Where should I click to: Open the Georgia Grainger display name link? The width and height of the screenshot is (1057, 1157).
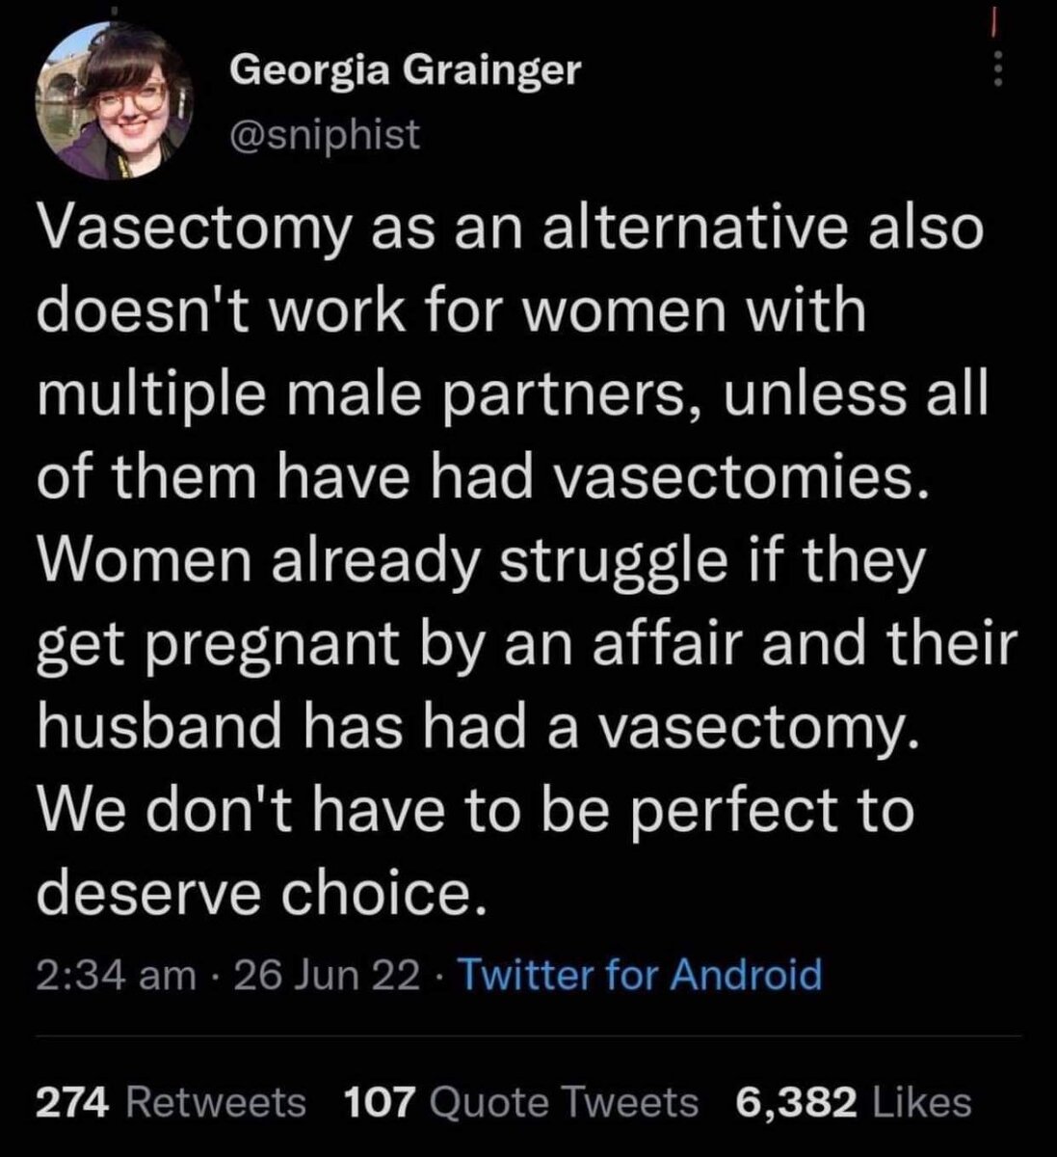pyautogui.click(x=405, y=69)
